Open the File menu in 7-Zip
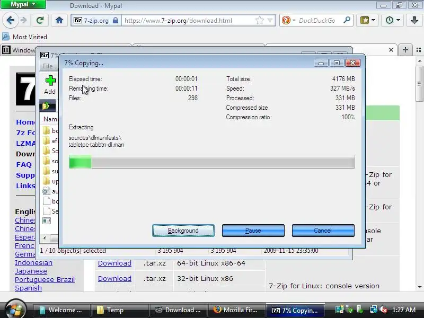Screen dimensions: 424x318 tap(48, 66)
